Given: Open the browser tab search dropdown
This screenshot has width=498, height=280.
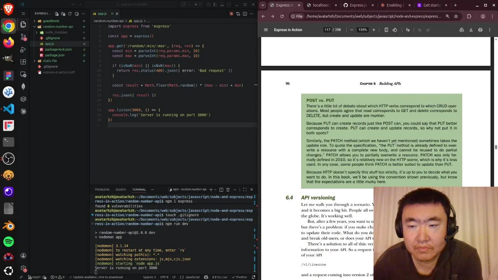Looking at the screenshot, I should click(263, 5).
